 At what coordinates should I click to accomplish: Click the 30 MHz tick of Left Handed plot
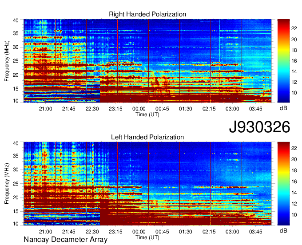coord(16,170)
